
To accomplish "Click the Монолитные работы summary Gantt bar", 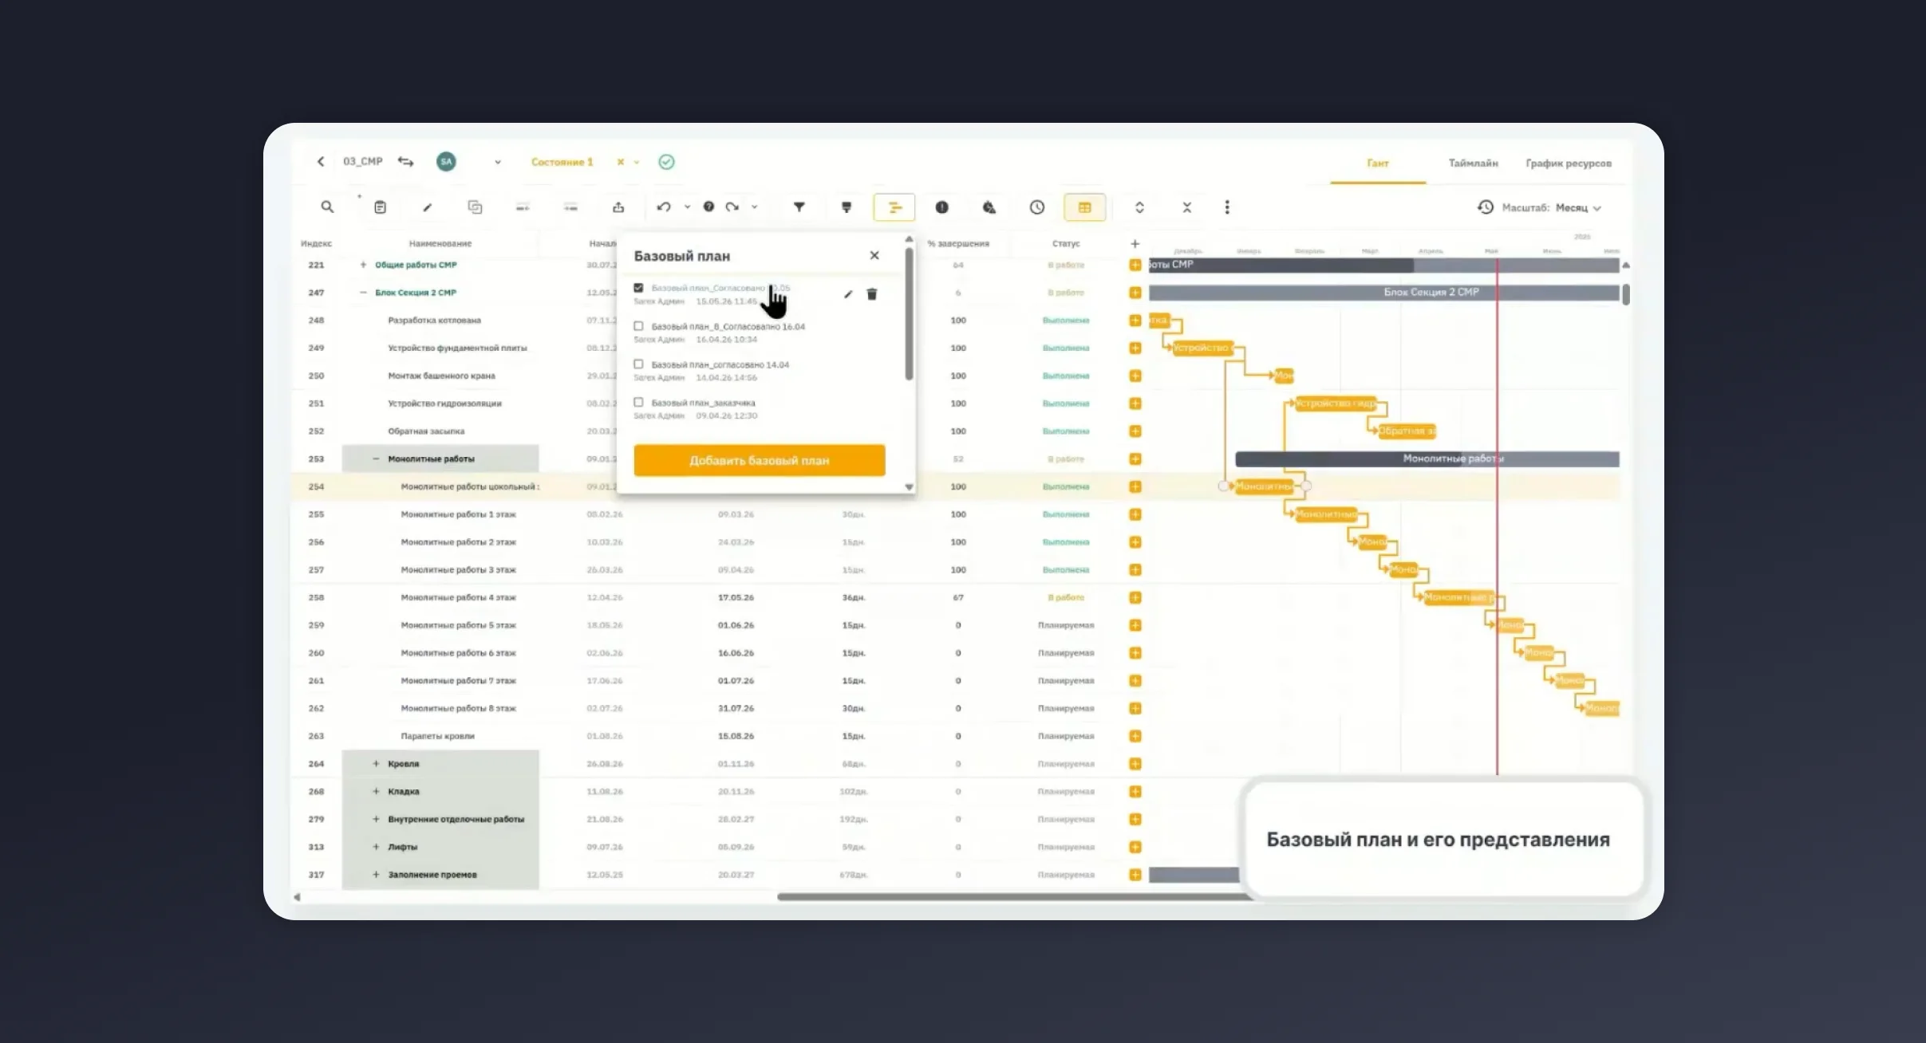I will click(x=1427, y=459).
